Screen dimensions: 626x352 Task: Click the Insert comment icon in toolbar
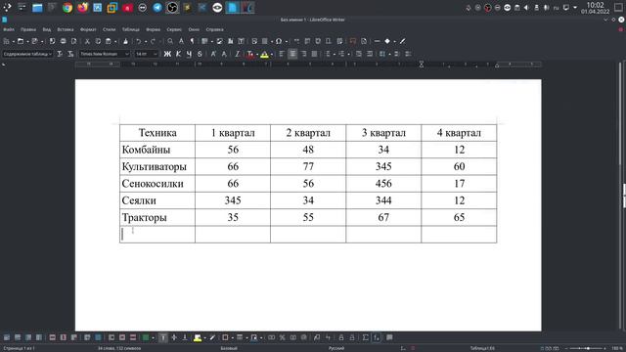coord(352,41)
